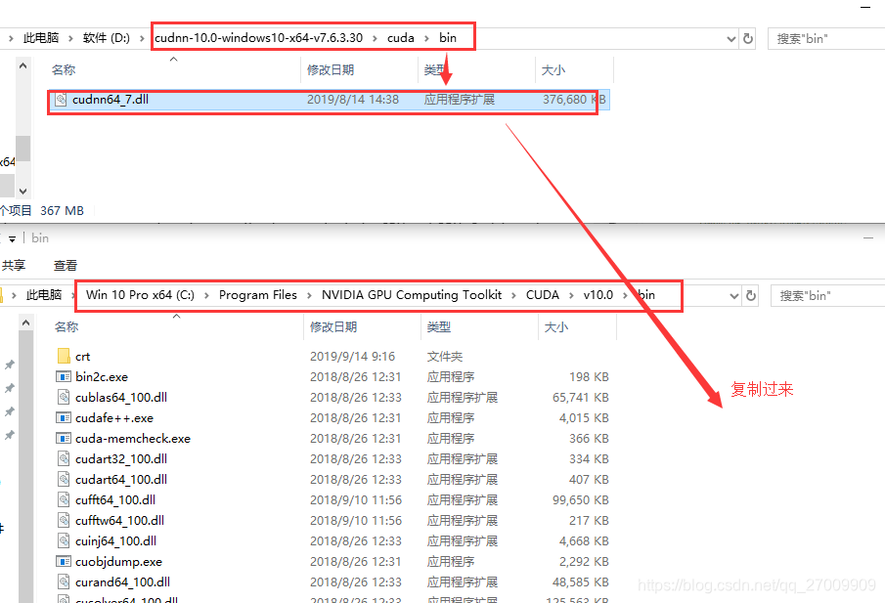885x603 pixels.
Task: Expand chevron after Win 10 Pro x64 (C:)
Action: 206,295
